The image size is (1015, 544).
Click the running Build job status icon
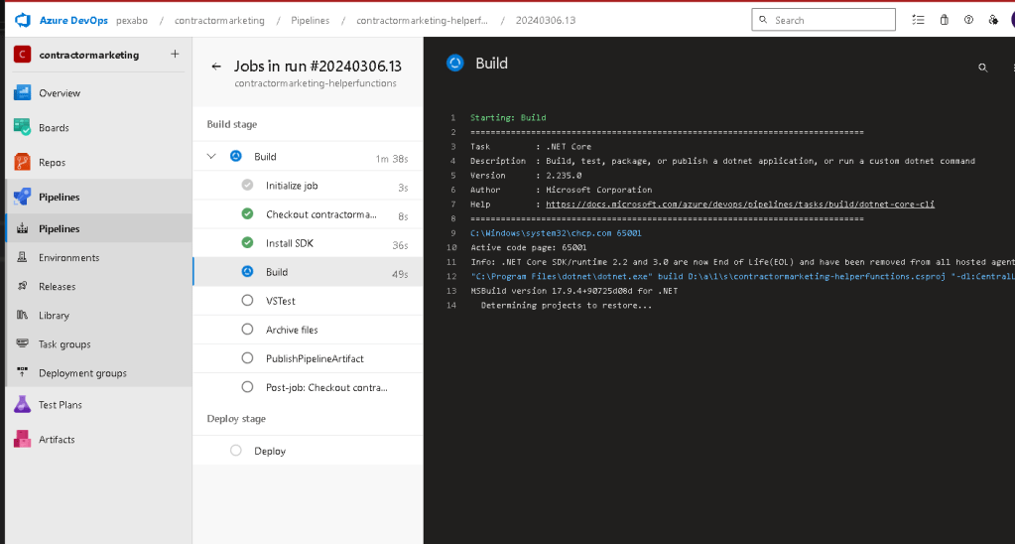click(235, 156)
